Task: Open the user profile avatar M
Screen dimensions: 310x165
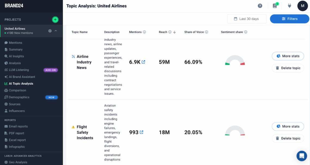Action: tap(302, 6)
